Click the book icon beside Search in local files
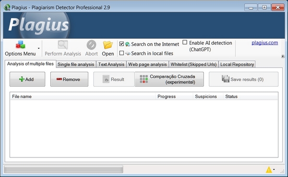This screenshot has height=177, width=288. click(x=128, y=54)
